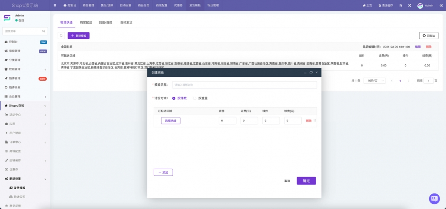Open 自动回复 in the top navigation
Viewport: 446px width, 209px height.
[x=126, y=5]
